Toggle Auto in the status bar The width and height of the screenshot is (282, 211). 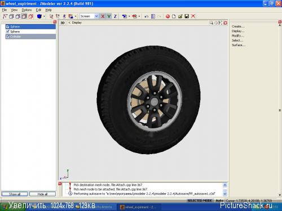click(x=219, y=200)
